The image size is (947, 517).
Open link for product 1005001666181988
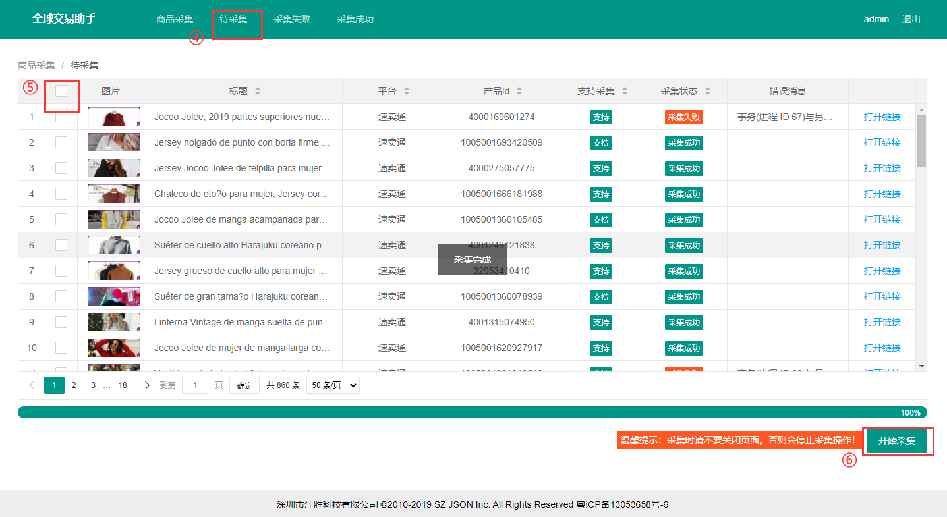coord(882,194)
